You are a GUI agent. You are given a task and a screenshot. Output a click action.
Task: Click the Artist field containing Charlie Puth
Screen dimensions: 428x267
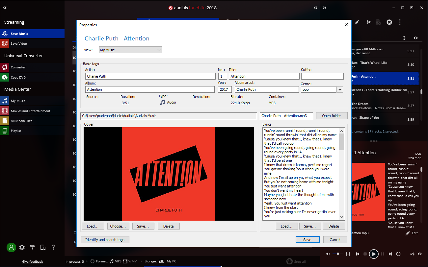point(150,76)
